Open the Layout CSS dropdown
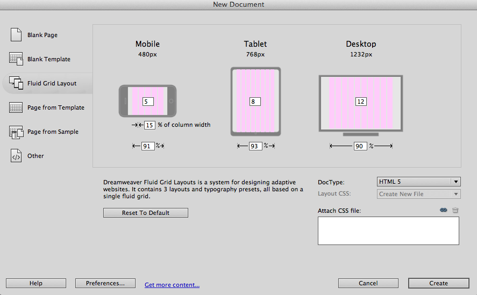 [418, 194]
